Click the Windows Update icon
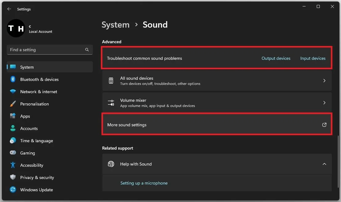341x202 pixels. point(13,190)
